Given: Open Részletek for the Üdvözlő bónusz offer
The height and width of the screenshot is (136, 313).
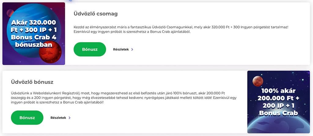Looking at the screenshot, I should coord(58,118).
